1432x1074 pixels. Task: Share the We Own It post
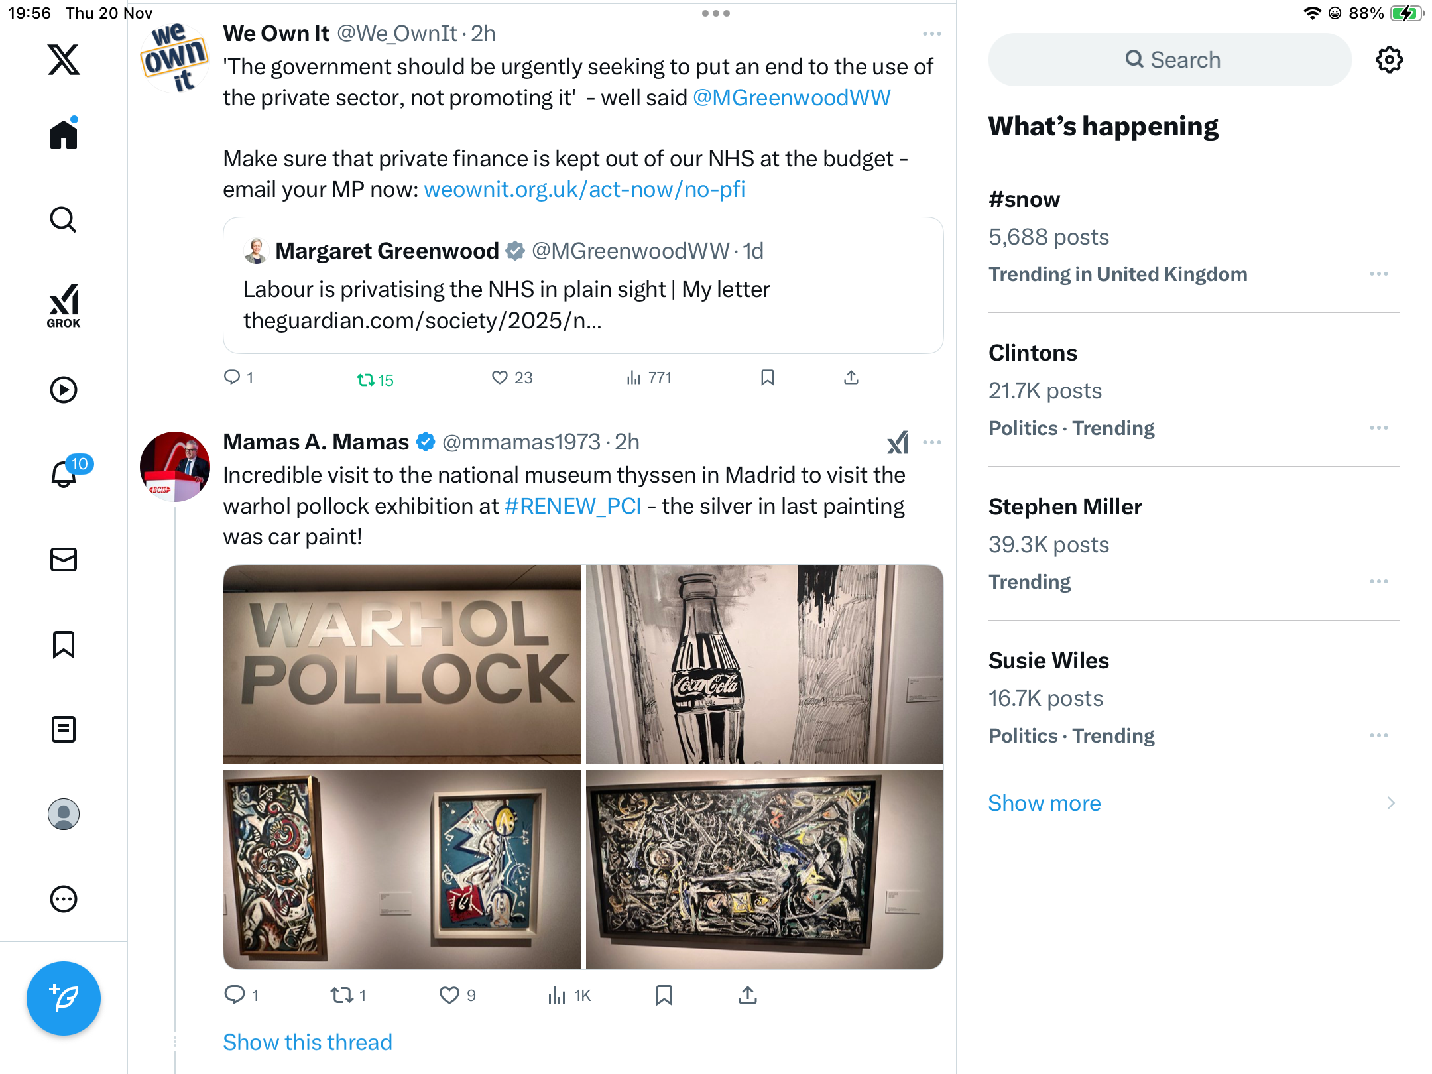click(851, 378)
